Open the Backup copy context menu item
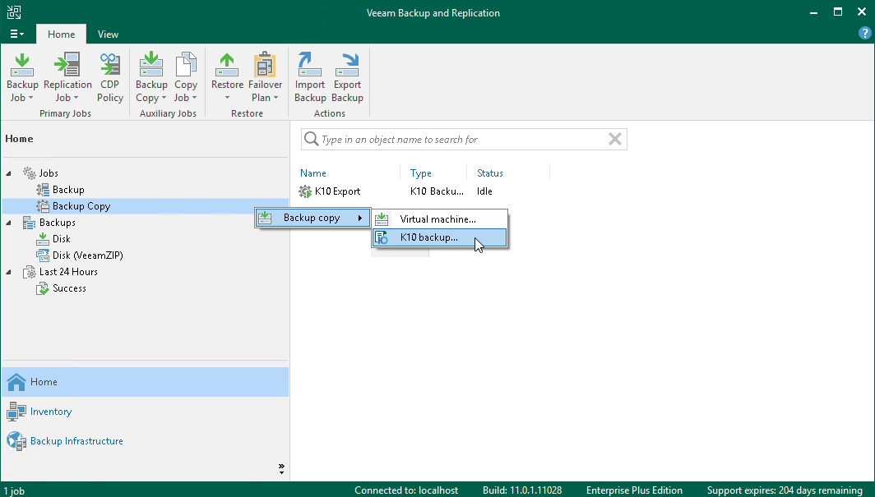Viewport: 875px width, 497px height. click(312, 218)
